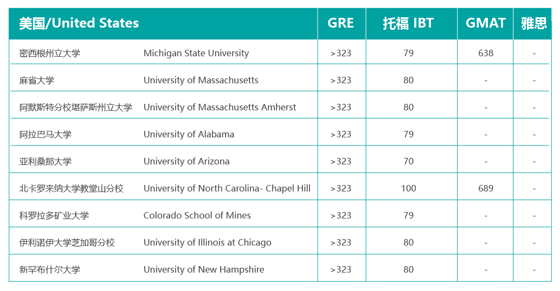Select Colorado School of Mines text

pyautogui.click(x=197, y=215)
